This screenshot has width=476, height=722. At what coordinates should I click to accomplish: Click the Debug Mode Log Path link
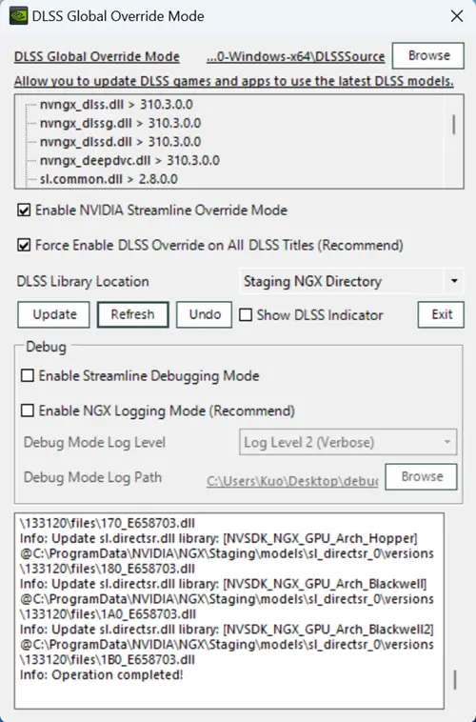[292, 481]
